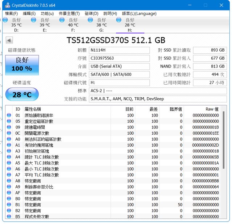
Task: Click the status icon of attribute A9
Action: tap(9, 187)
